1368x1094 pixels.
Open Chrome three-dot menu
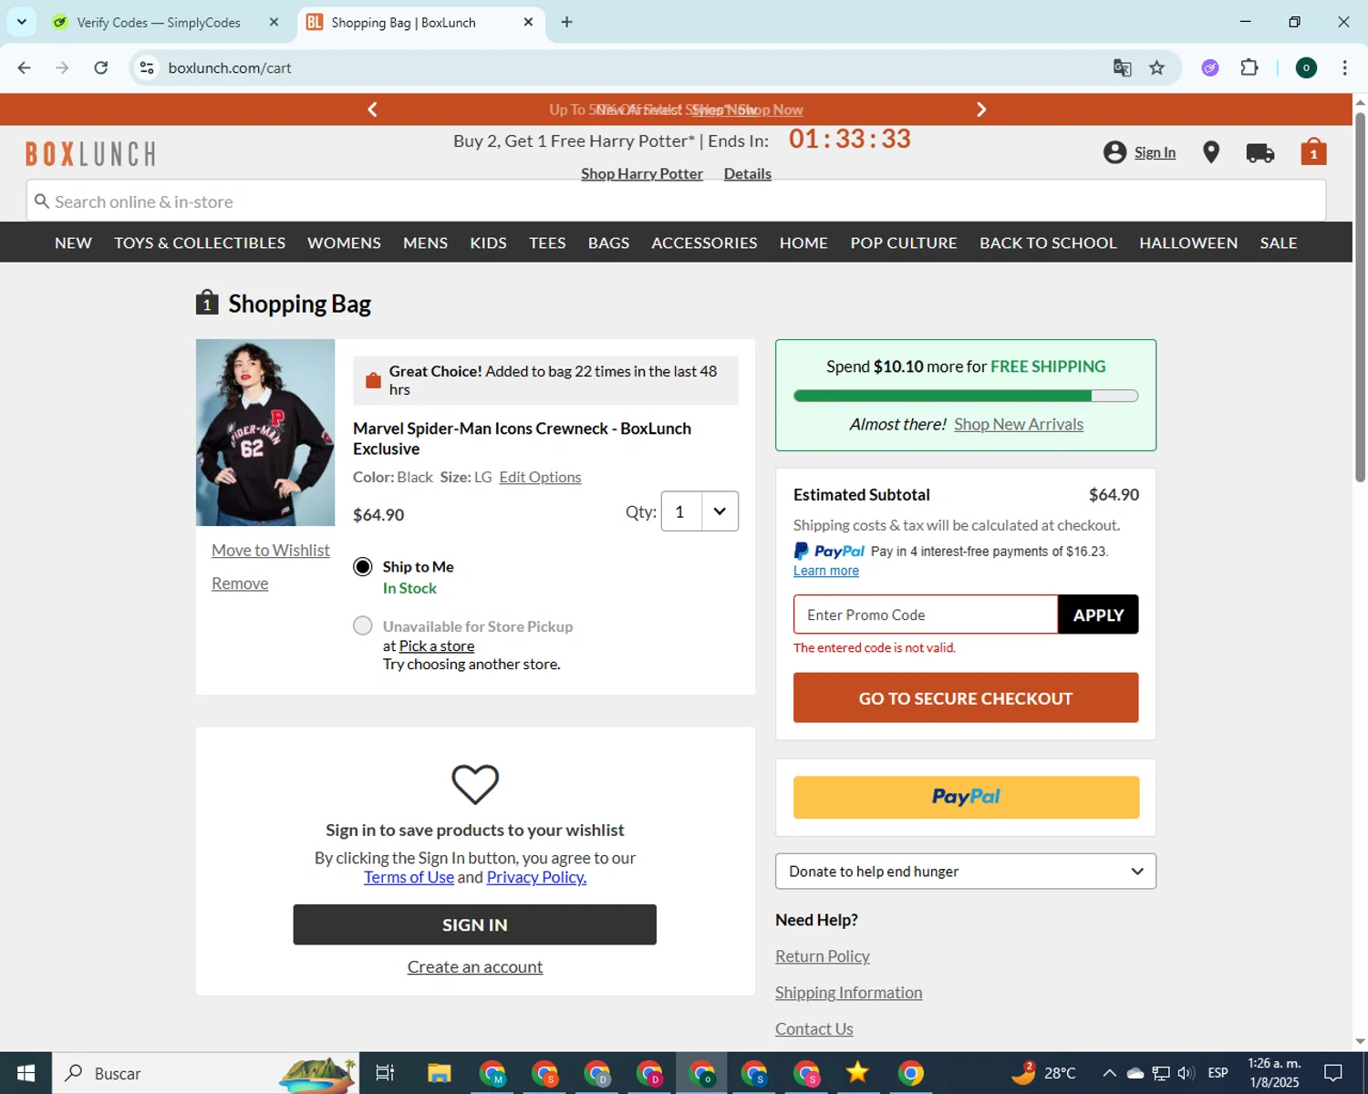(x=1344, y=67)
